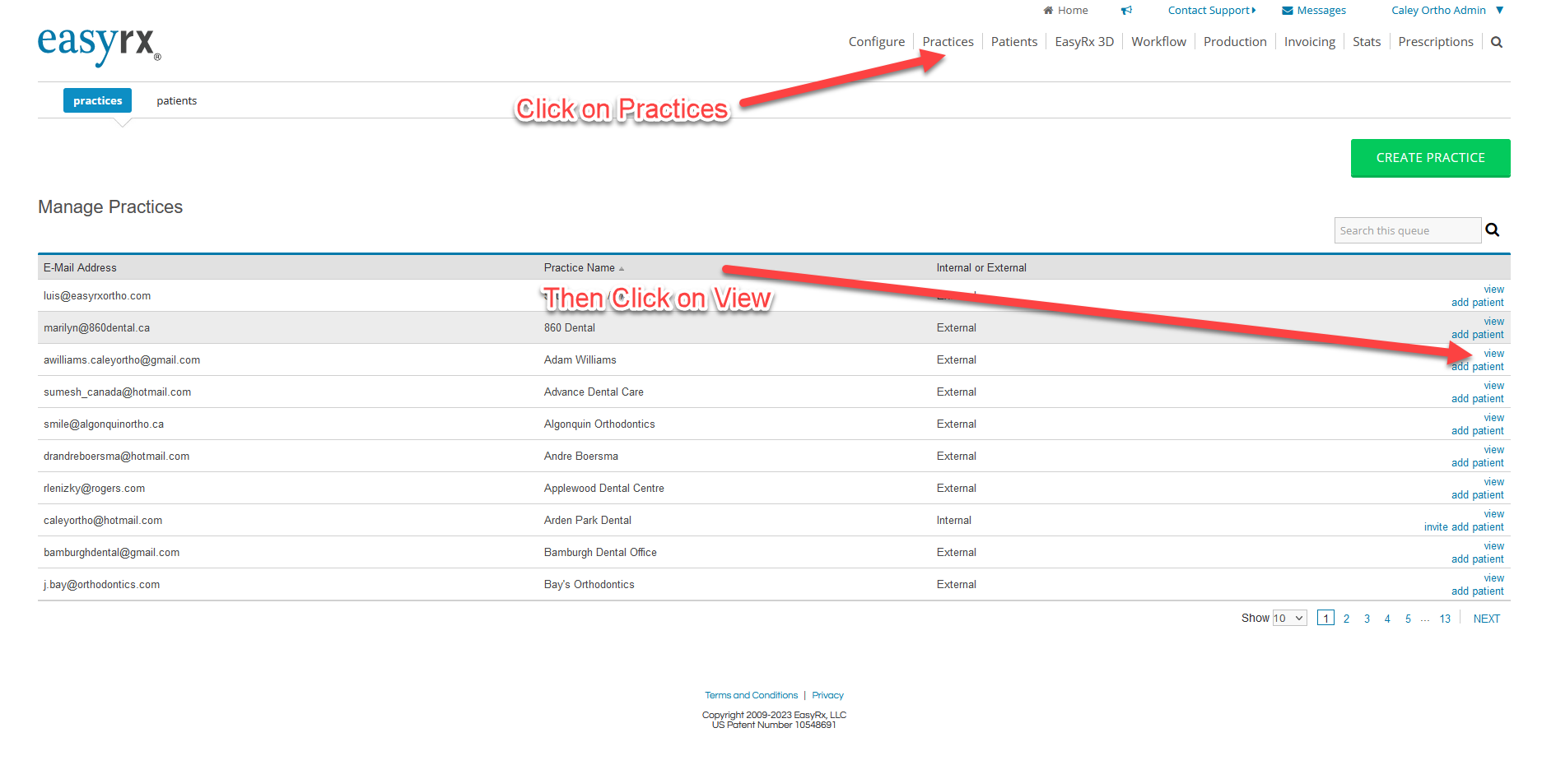Add patient to Bay's Orthodontics

(1477, 591)
